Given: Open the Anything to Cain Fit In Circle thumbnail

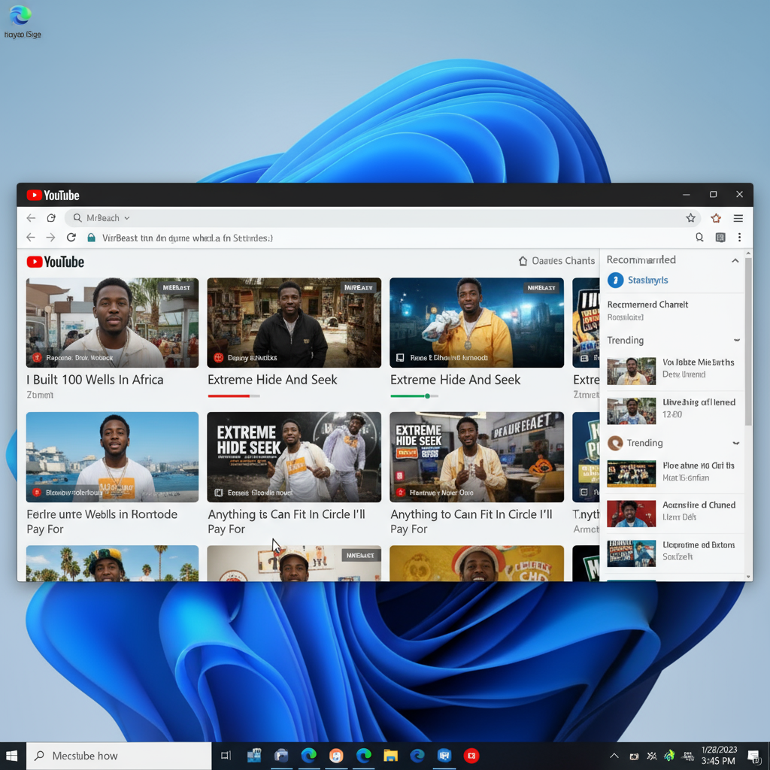Looking at the screenshot, I should (477, 457).
